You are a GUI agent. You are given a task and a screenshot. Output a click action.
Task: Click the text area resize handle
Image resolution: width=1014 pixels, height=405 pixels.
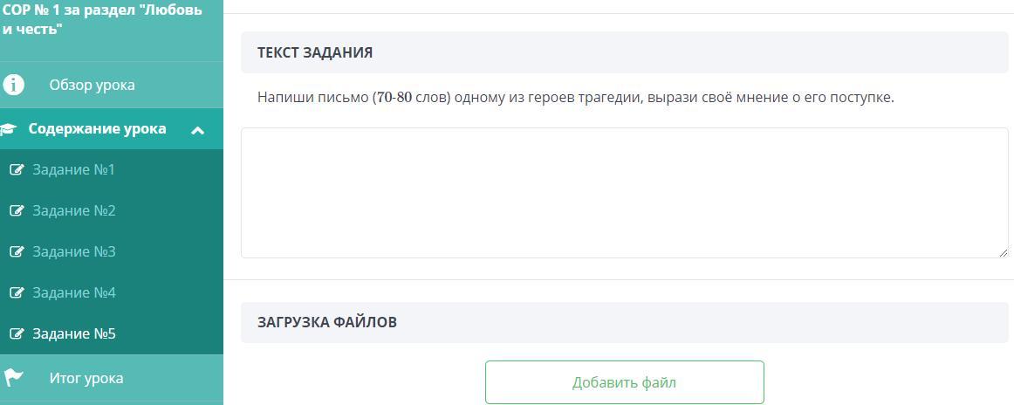[x=1004, y=253]
